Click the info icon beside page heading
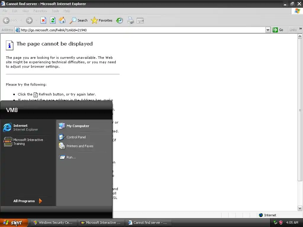 [x=9, y=45]
